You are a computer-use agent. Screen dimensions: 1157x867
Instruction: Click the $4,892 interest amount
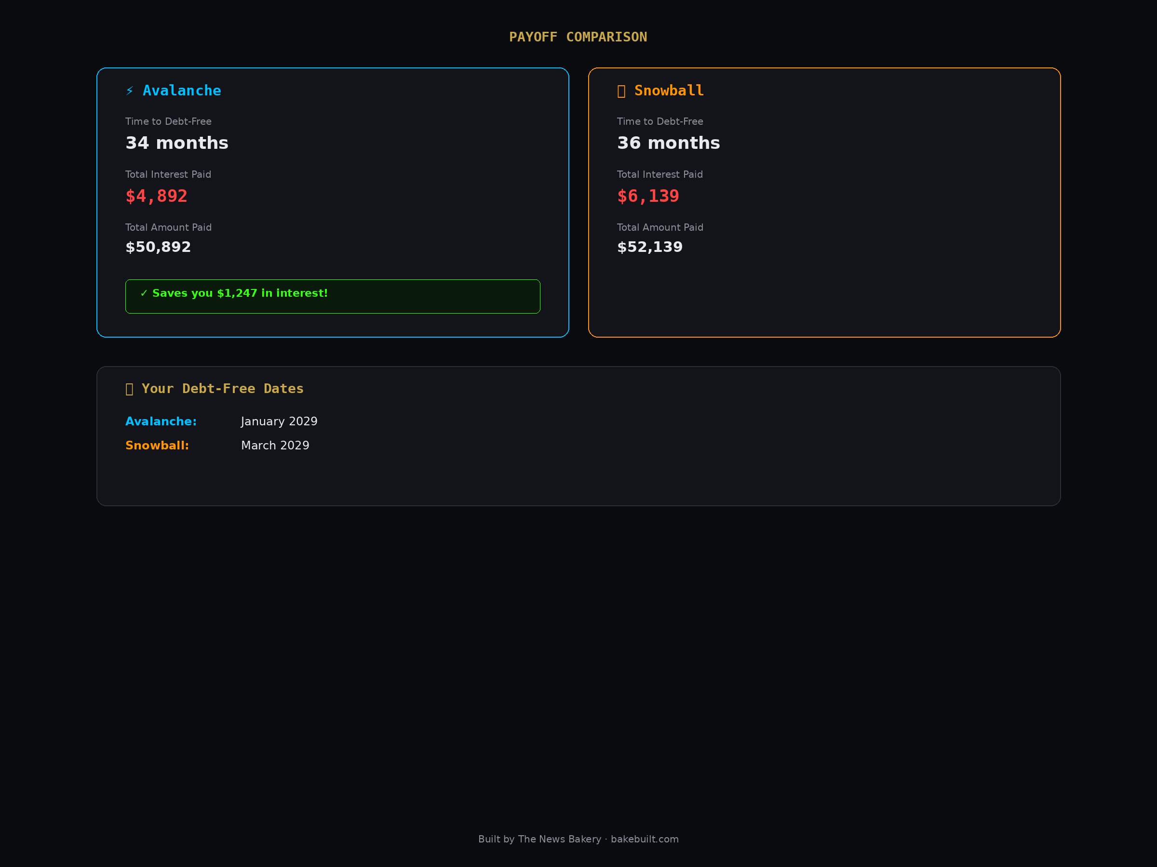[156, 196]
